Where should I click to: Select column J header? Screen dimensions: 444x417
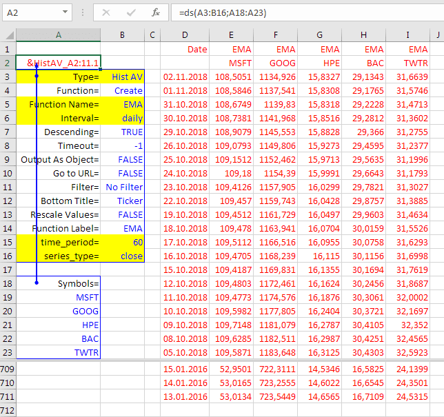437,35
